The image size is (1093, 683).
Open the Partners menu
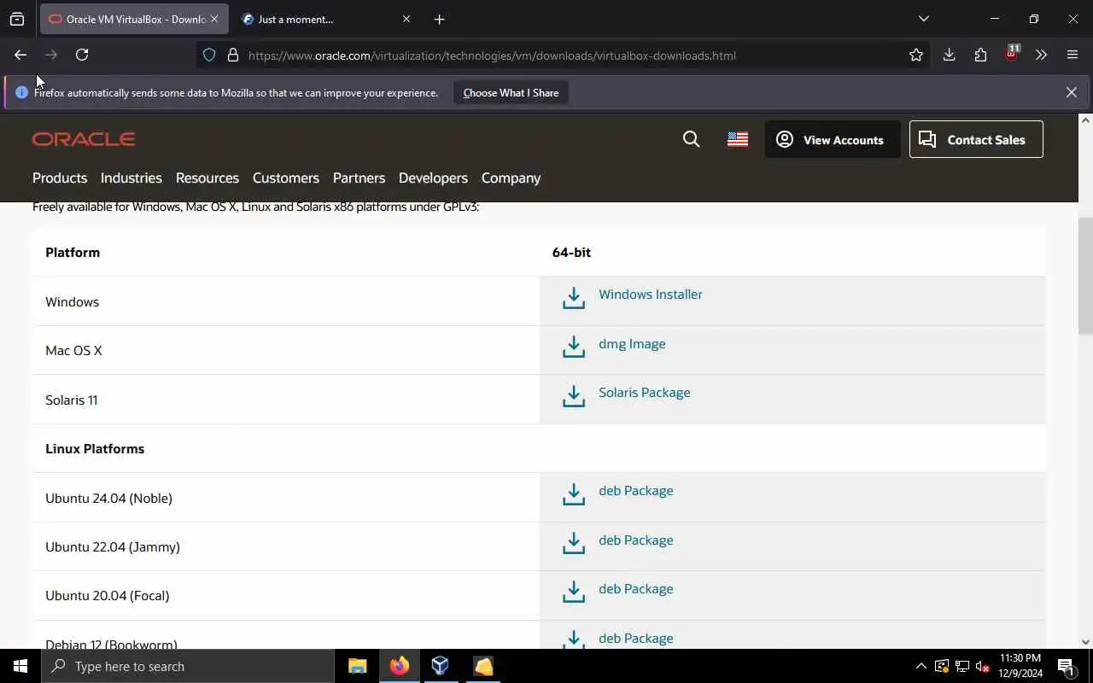tap(359, 178)
